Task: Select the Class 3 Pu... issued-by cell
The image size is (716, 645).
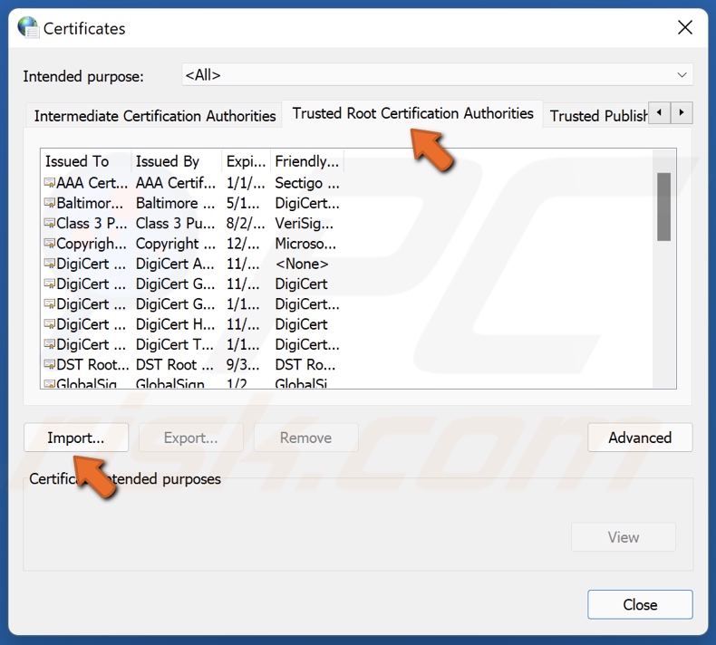Action: (175, 223)
